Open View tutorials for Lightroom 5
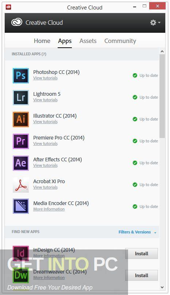Viewport: 170px width, 295px height. click(x=46, y=100)
